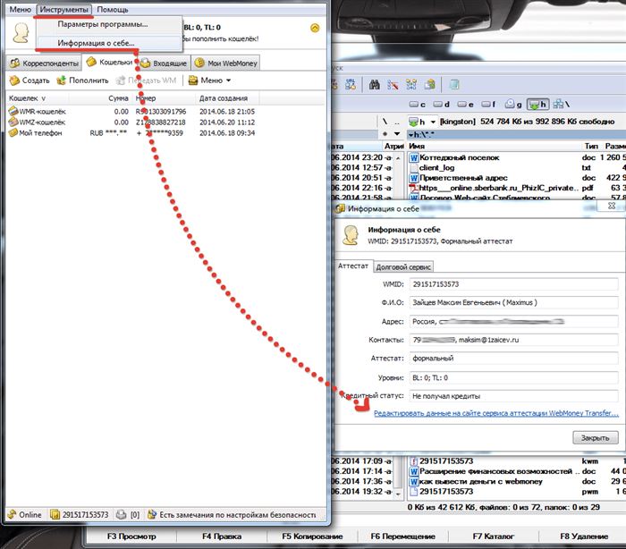The height and width of the screenshot is (549, 626).
Task: Select the Мой телефон wallet row
Action: [x=131, y=133]
